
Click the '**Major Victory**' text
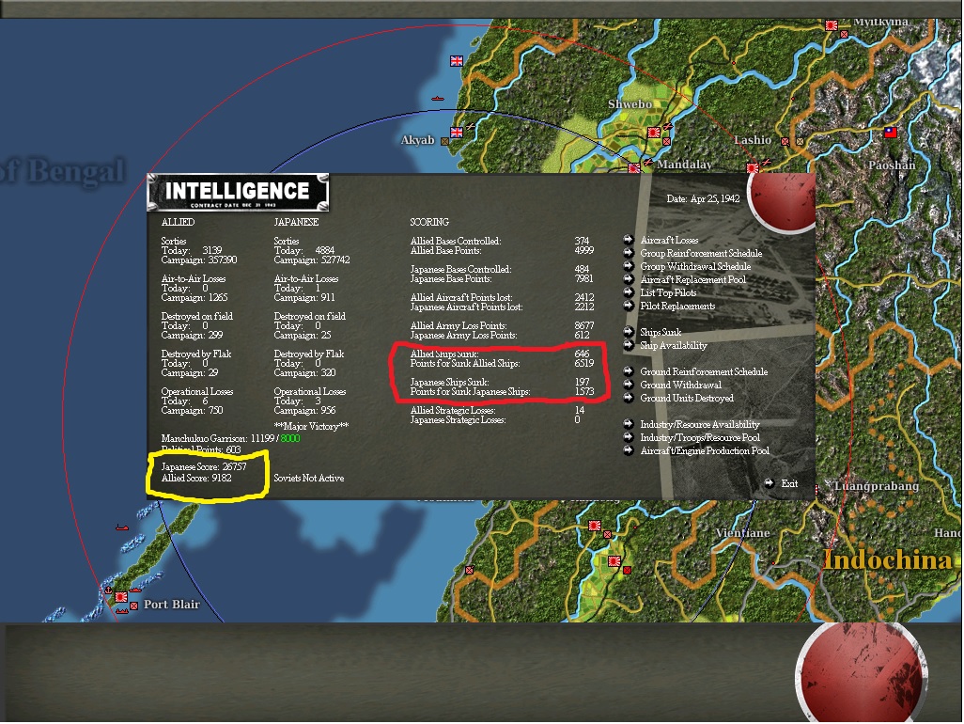pos(311,426)
